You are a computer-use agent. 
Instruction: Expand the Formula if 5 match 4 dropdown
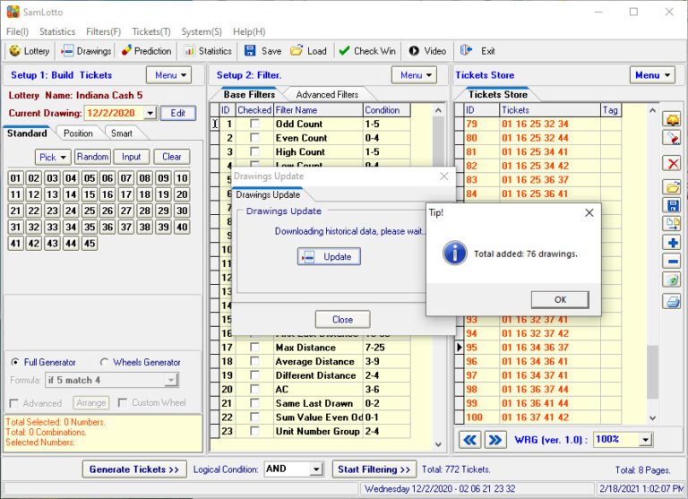click(x=171, y=380)
